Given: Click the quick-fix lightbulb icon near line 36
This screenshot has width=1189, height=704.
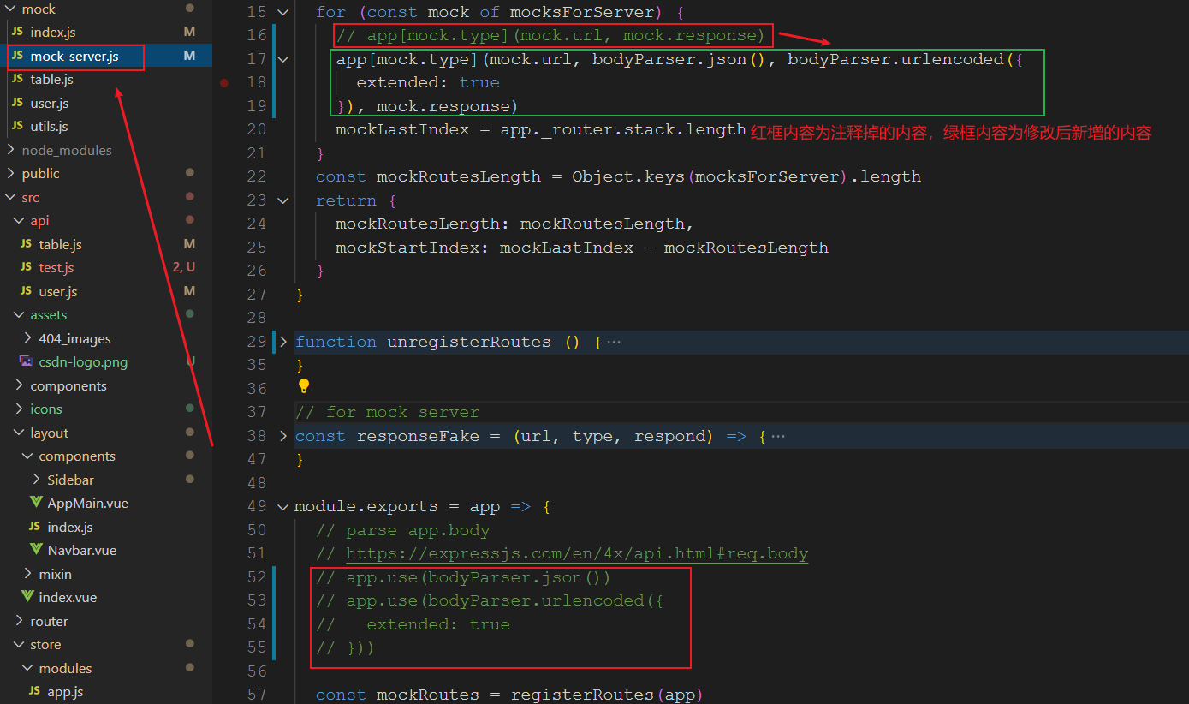Looking at the screenshot, I should (304, 386).
